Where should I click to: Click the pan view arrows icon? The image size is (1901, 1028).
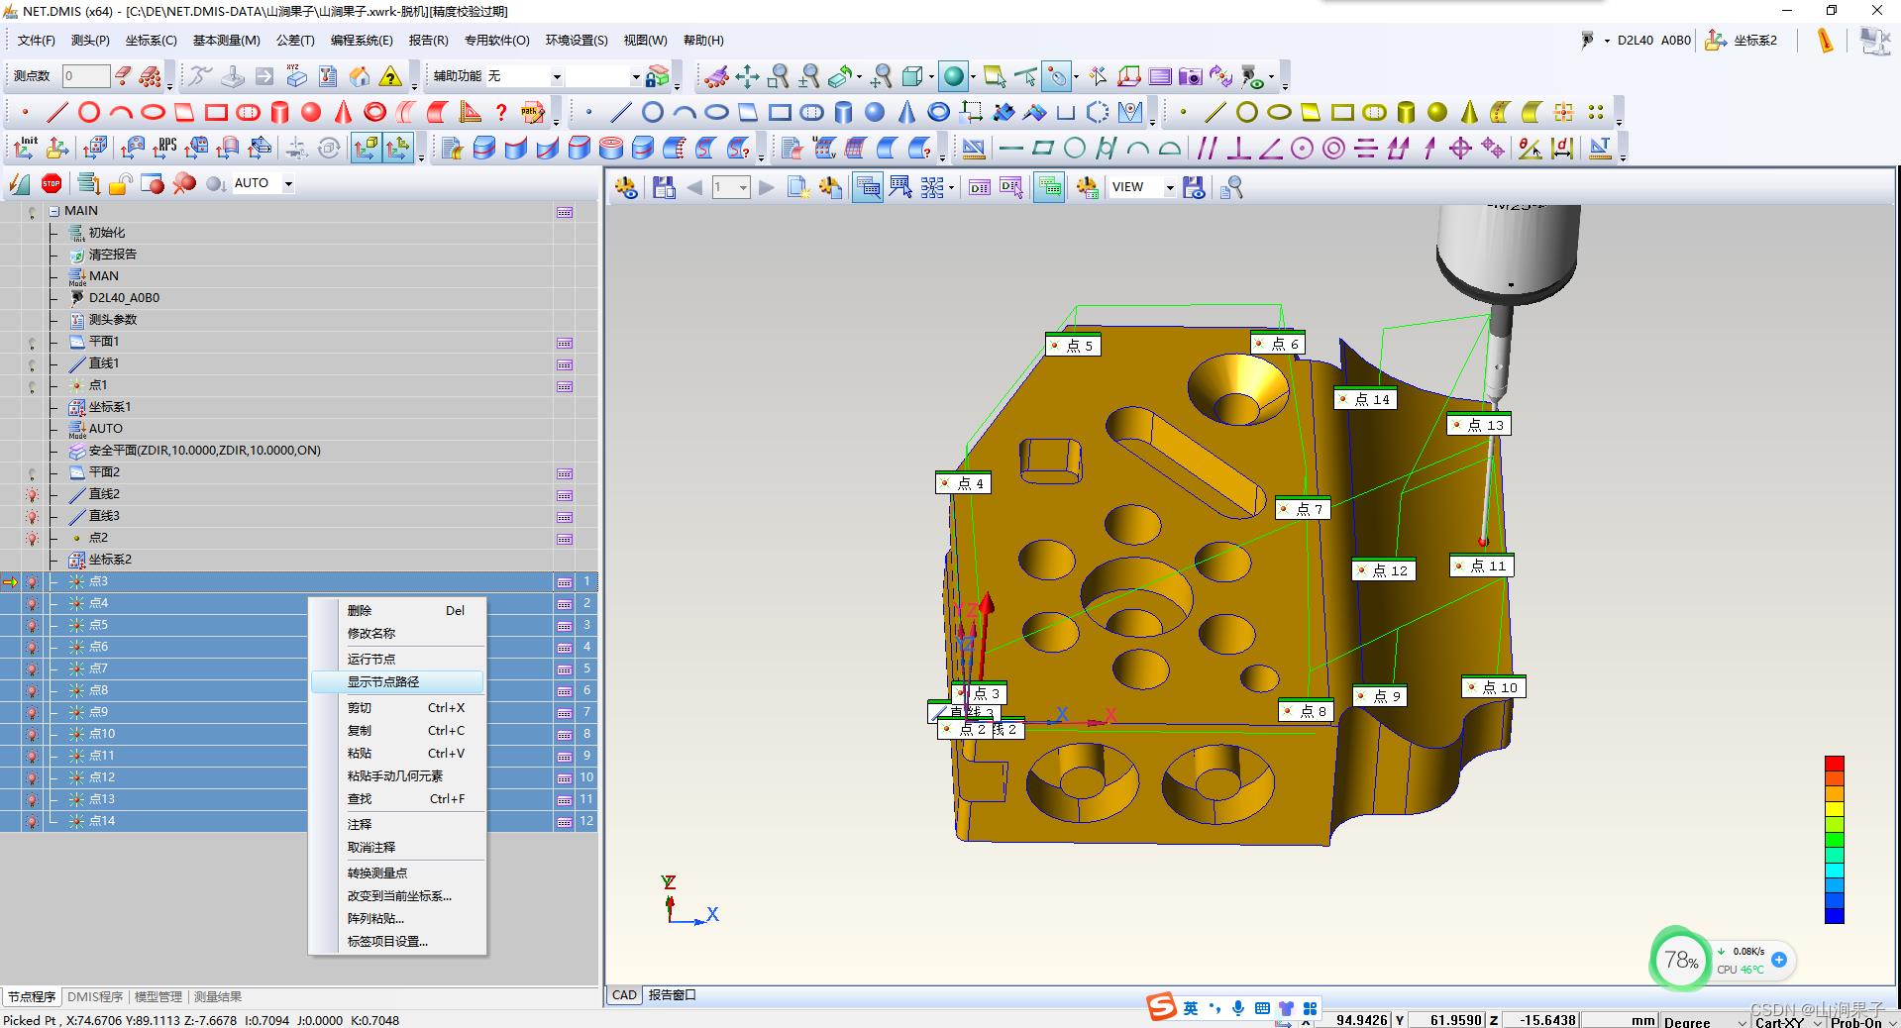pyautogui.click(x=747, y=76)
